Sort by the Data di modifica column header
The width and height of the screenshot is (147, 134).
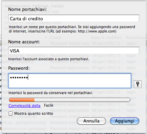(x=106, y=38)
